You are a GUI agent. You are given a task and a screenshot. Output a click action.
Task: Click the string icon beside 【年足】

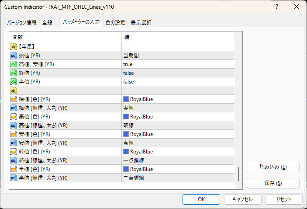pos(14,46)
